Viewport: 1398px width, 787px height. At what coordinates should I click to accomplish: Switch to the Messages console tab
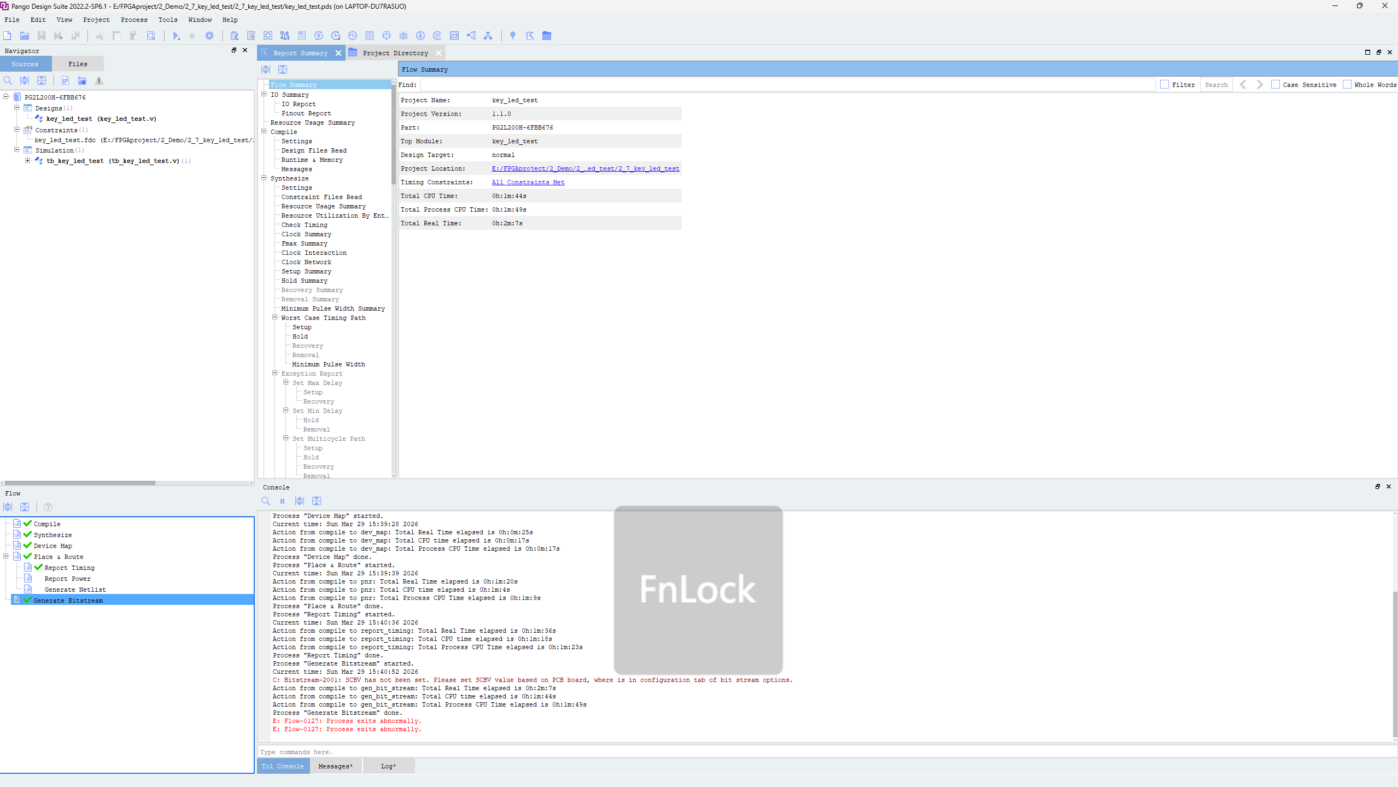tap(335, 766)
